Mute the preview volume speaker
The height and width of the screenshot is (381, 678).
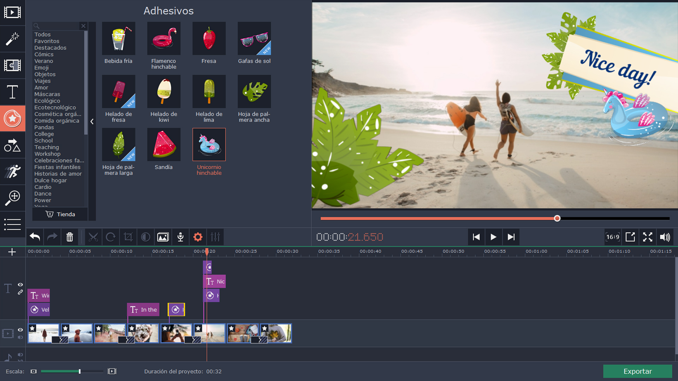665,237
